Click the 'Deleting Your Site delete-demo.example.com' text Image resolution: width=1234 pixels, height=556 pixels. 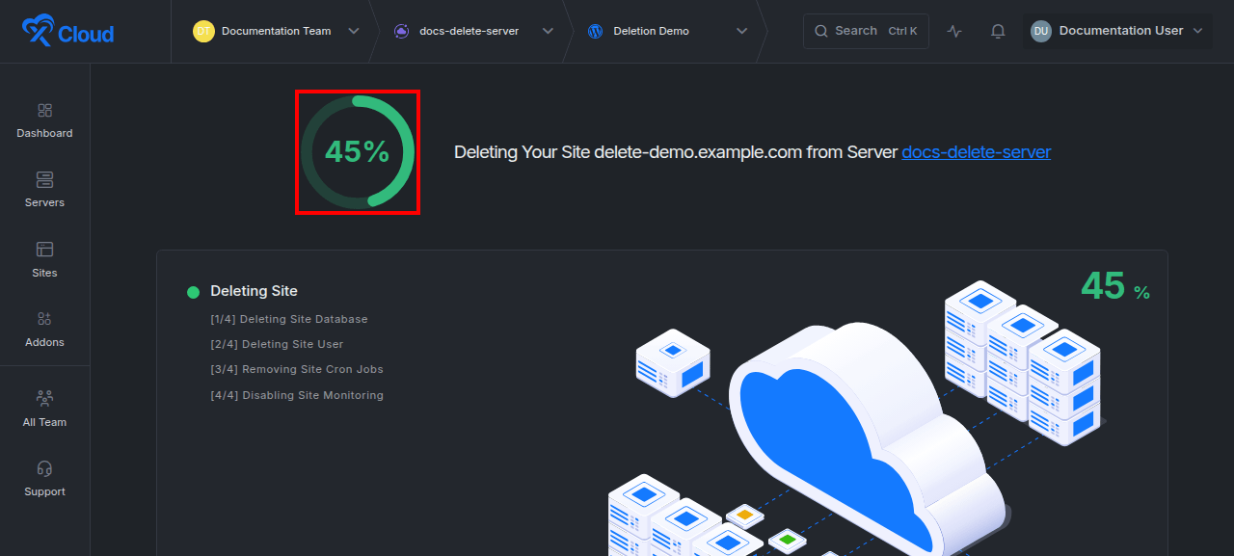point(629,152)
